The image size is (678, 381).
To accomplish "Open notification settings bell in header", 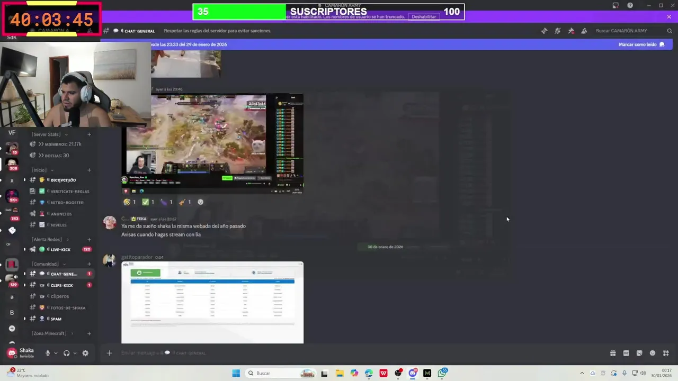I will [x=557, y=31].
